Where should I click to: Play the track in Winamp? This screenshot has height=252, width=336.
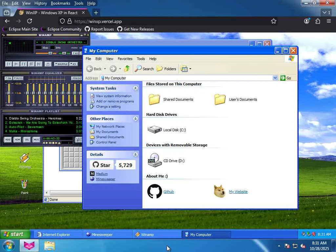click(16, 64)
